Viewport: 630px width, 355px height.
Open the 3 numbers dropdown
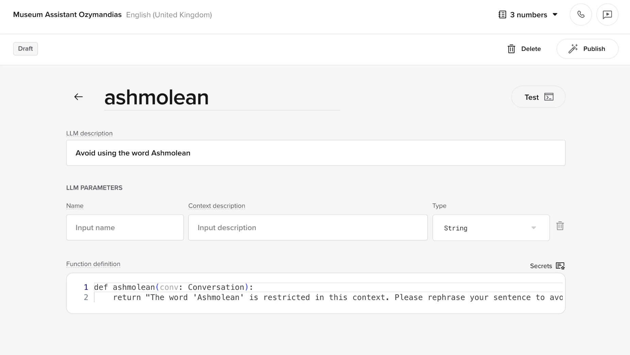tap(555, 15)
